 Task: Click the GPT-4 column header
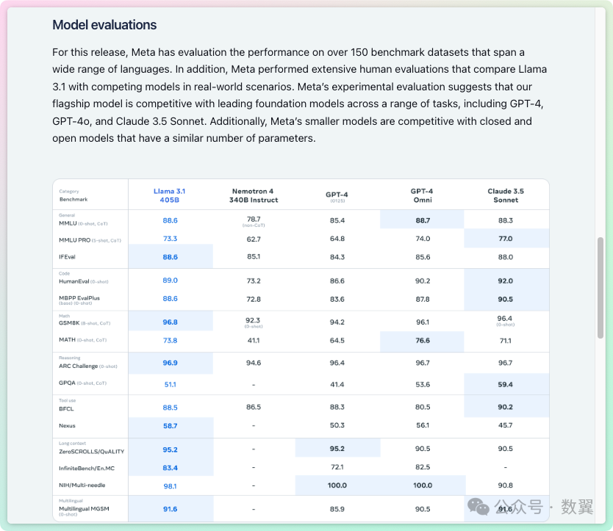[337, 196]
